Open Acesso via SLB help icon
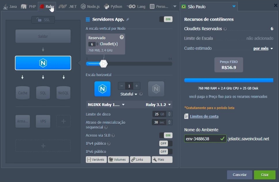This screenshot has width=279, height=182. click(x=113, y=135)
